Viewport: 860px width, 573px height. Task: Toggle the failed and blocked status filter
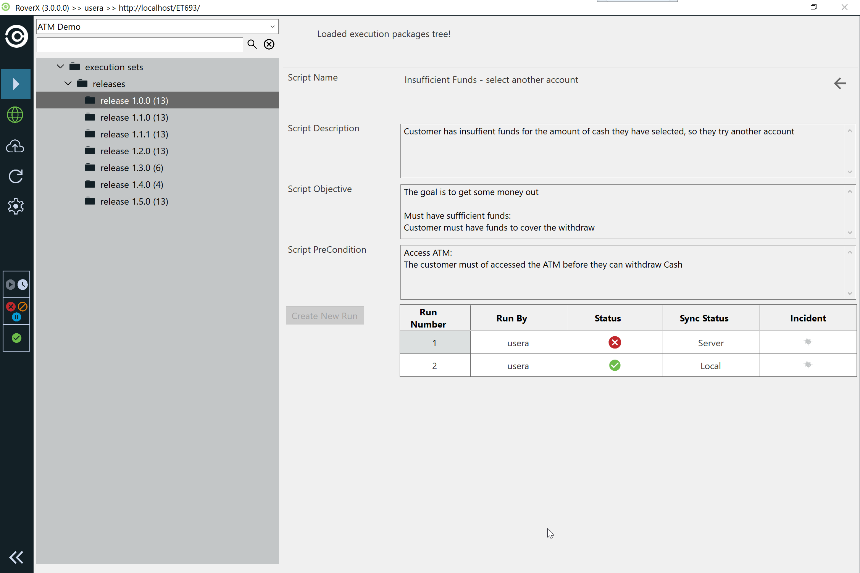click(x=16, y=311)
